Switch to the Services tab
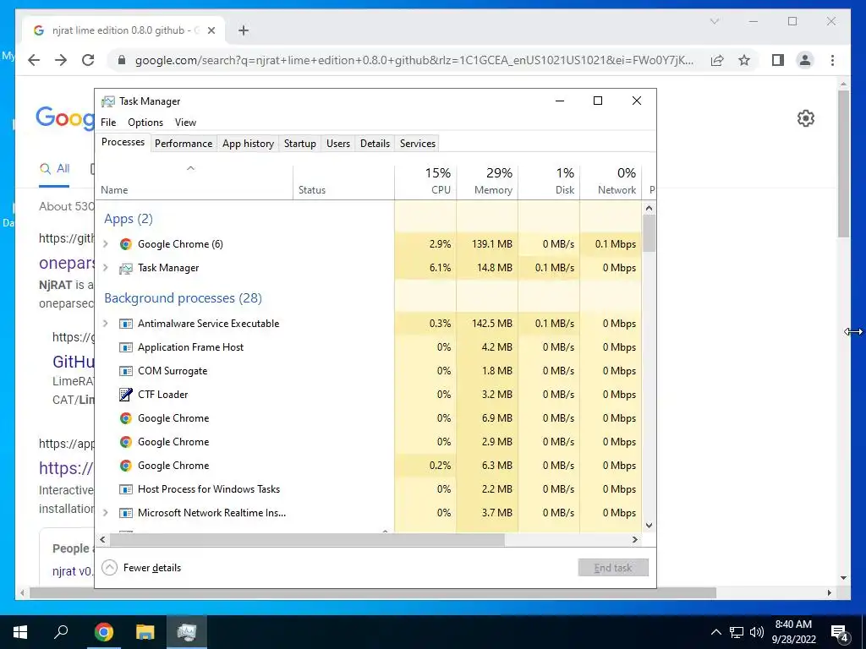The image size is (866, 649). (x=418, y=144)
